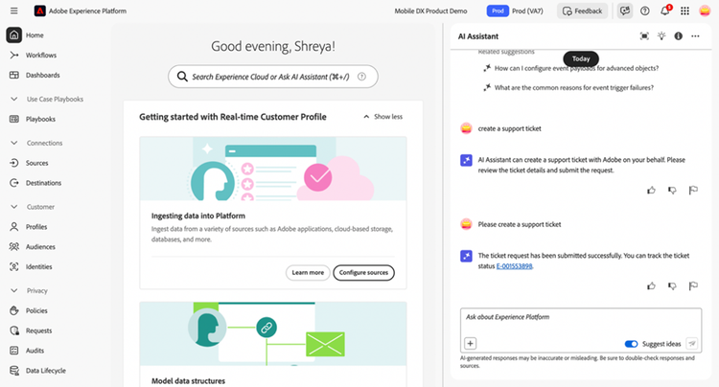Click the Model data structures illustration
The height and width of the screenshot is (387, 719).
point(273,333)
